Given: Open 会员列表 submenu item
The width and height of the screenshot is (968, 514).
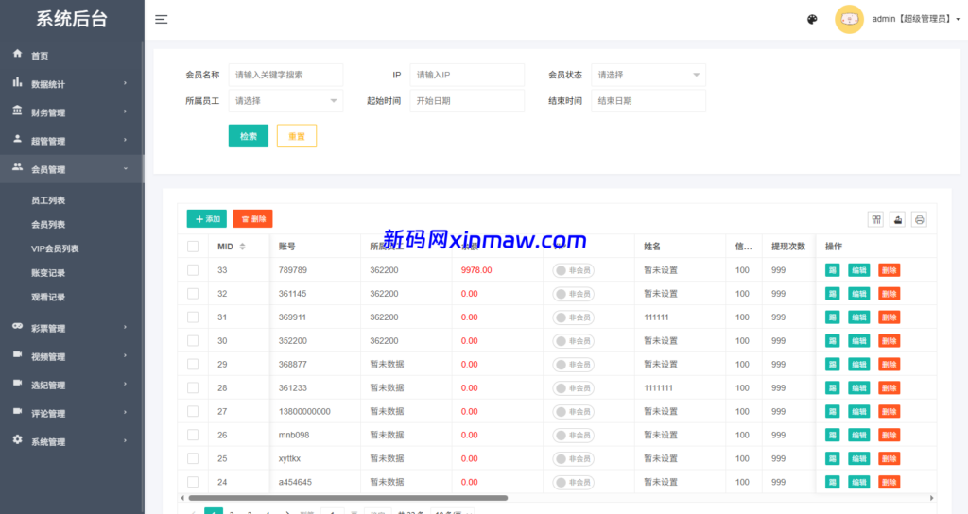Looking at the screenshot, I should [48, 225].
